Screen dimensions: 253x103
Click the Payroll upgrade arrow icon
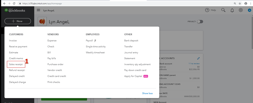(x=95, y=41)
